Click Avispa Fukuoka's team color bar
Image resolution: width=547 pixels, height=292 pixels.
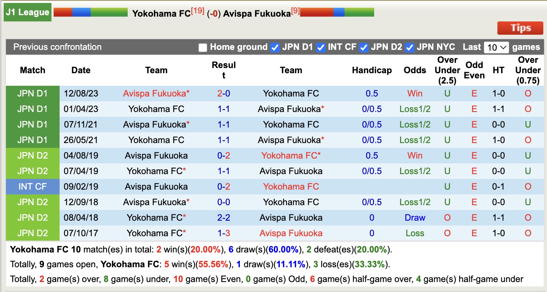pyautogui.click(x=337, y=11)
